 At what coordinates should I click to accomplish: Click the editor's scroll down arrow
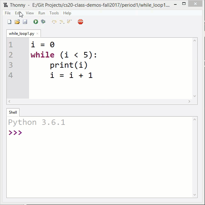click(x=195, y=96)
